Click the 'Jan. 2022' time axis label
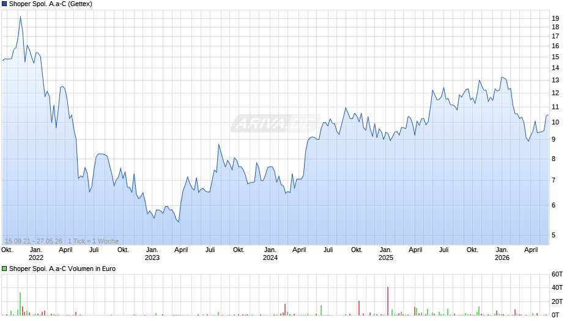 pyautogui.click(x=36, y=254)
